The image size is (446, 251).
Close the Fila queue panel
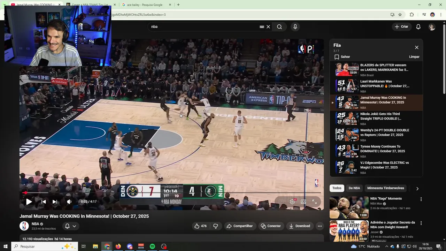pos(417,47)
